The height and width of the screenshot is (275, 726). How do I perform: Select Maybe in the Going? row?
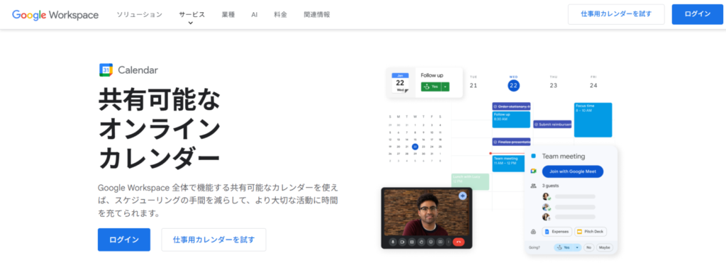605,247
